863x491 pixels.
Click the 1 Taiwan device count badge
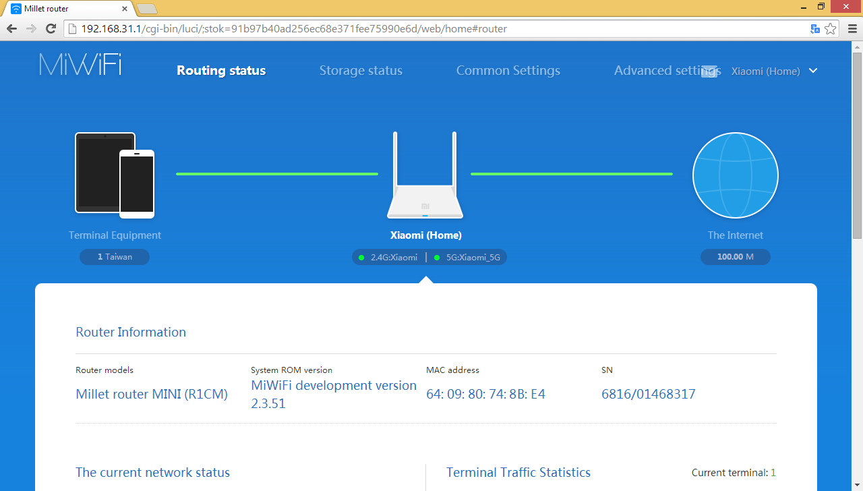coord(115,257)
